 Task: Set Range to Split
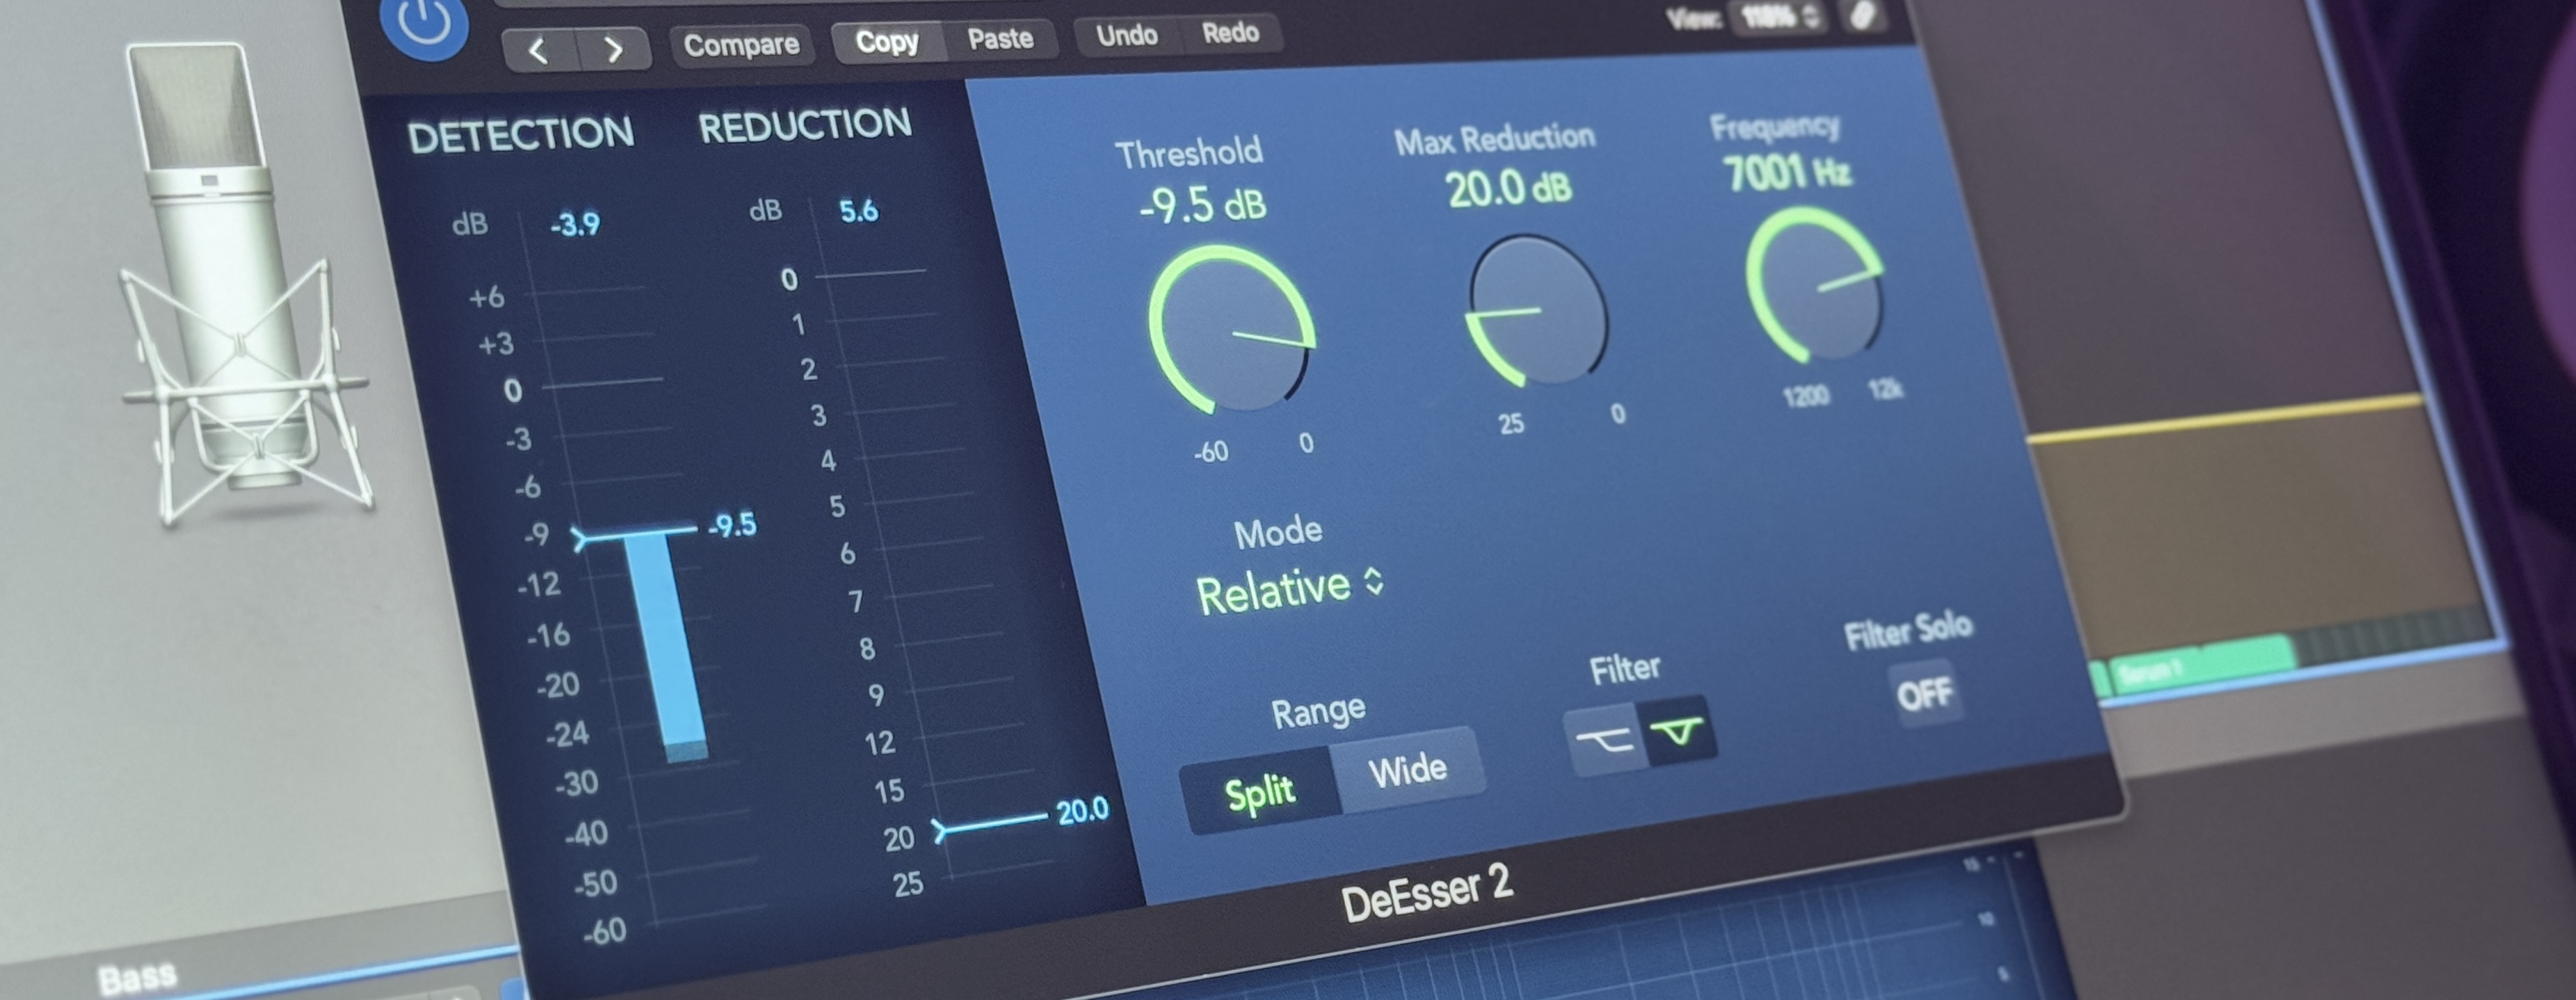(x=1260, y=793)
